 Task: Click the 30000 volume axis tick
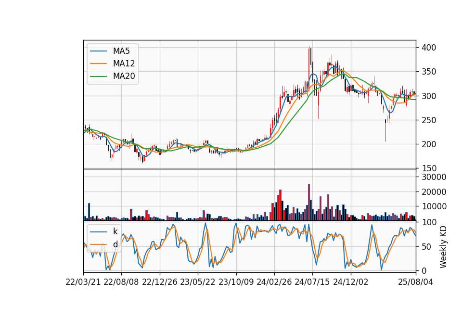point(434,177)
